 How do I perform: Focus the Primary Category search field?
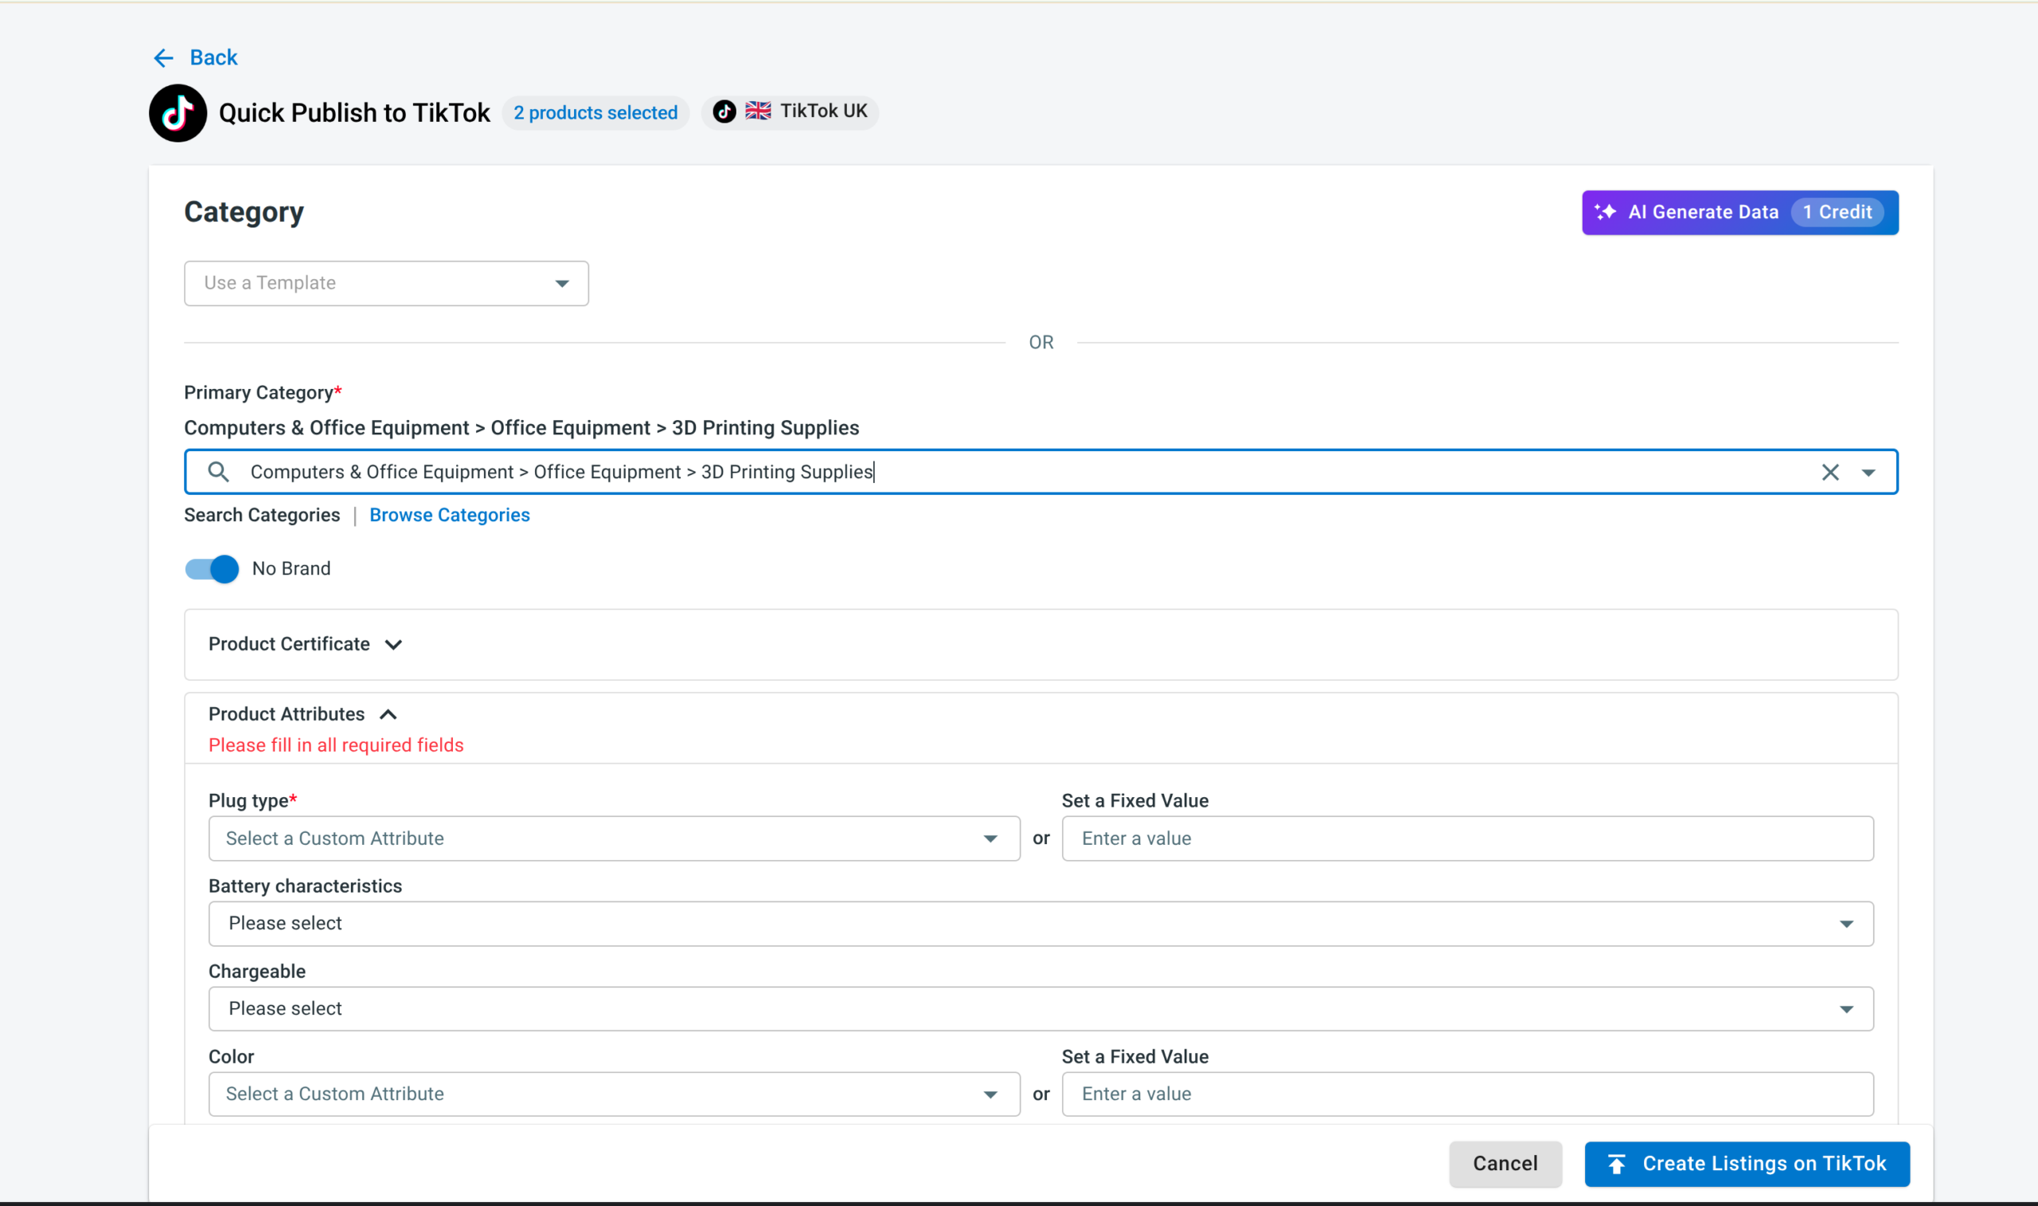point(1041,472)
